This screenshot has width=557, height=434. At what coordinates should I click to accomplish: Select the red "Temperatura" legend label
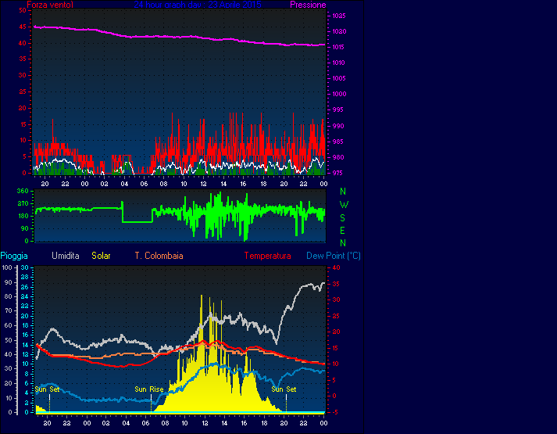pyautogui.click(x=267, y=256)
